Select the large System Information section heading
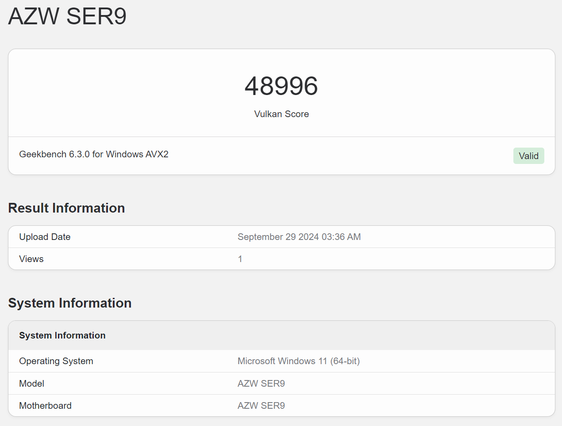The width and height of the screenshot is (562, 426). pos(70,303)
